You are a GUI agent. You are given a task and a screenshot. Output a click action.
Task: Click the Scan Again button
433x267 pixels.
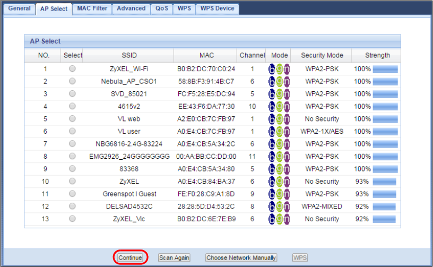(174, 258)
